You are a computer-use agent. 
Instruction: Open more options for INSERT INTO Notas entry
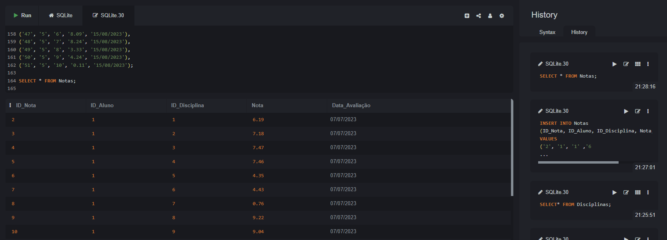pos(648,111)
